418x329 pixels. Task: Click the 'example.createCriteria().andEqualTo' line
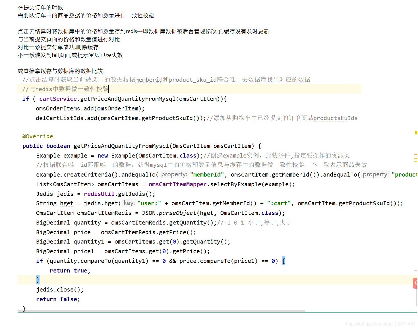[226, 175]
